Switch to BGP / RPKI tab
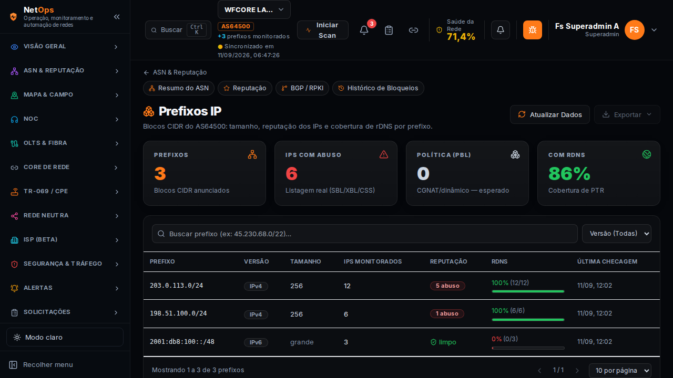The width and height of the screenshot is (673, 378). coord(302,88)
